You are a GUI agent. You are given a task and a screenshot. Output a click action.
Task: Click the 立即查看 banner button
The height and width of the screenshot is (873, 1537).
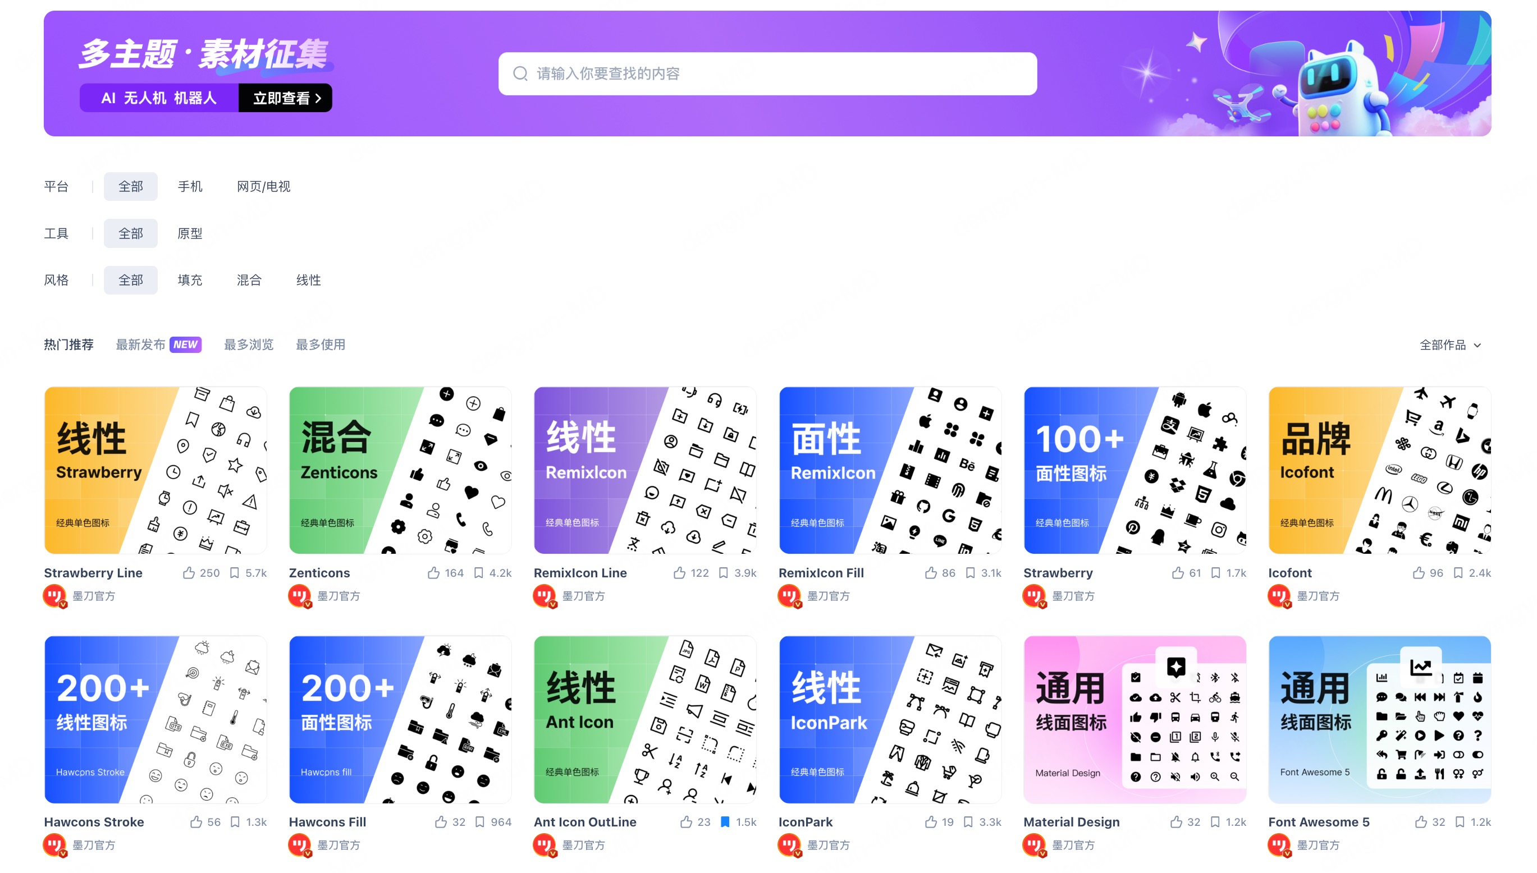(286, 98)
